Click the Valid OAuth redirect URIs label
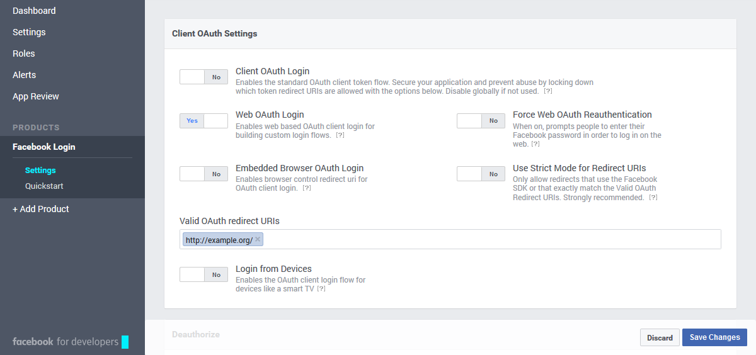756x355 pixels. (229, 221)
